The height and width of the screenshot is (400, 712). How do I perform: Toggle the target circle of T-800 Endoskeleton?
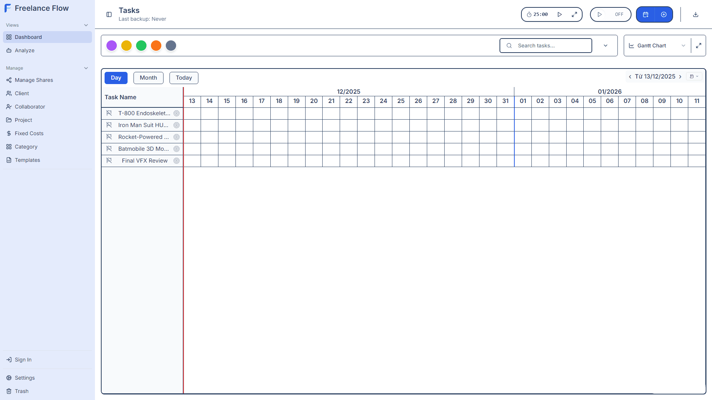click(177, 113)
